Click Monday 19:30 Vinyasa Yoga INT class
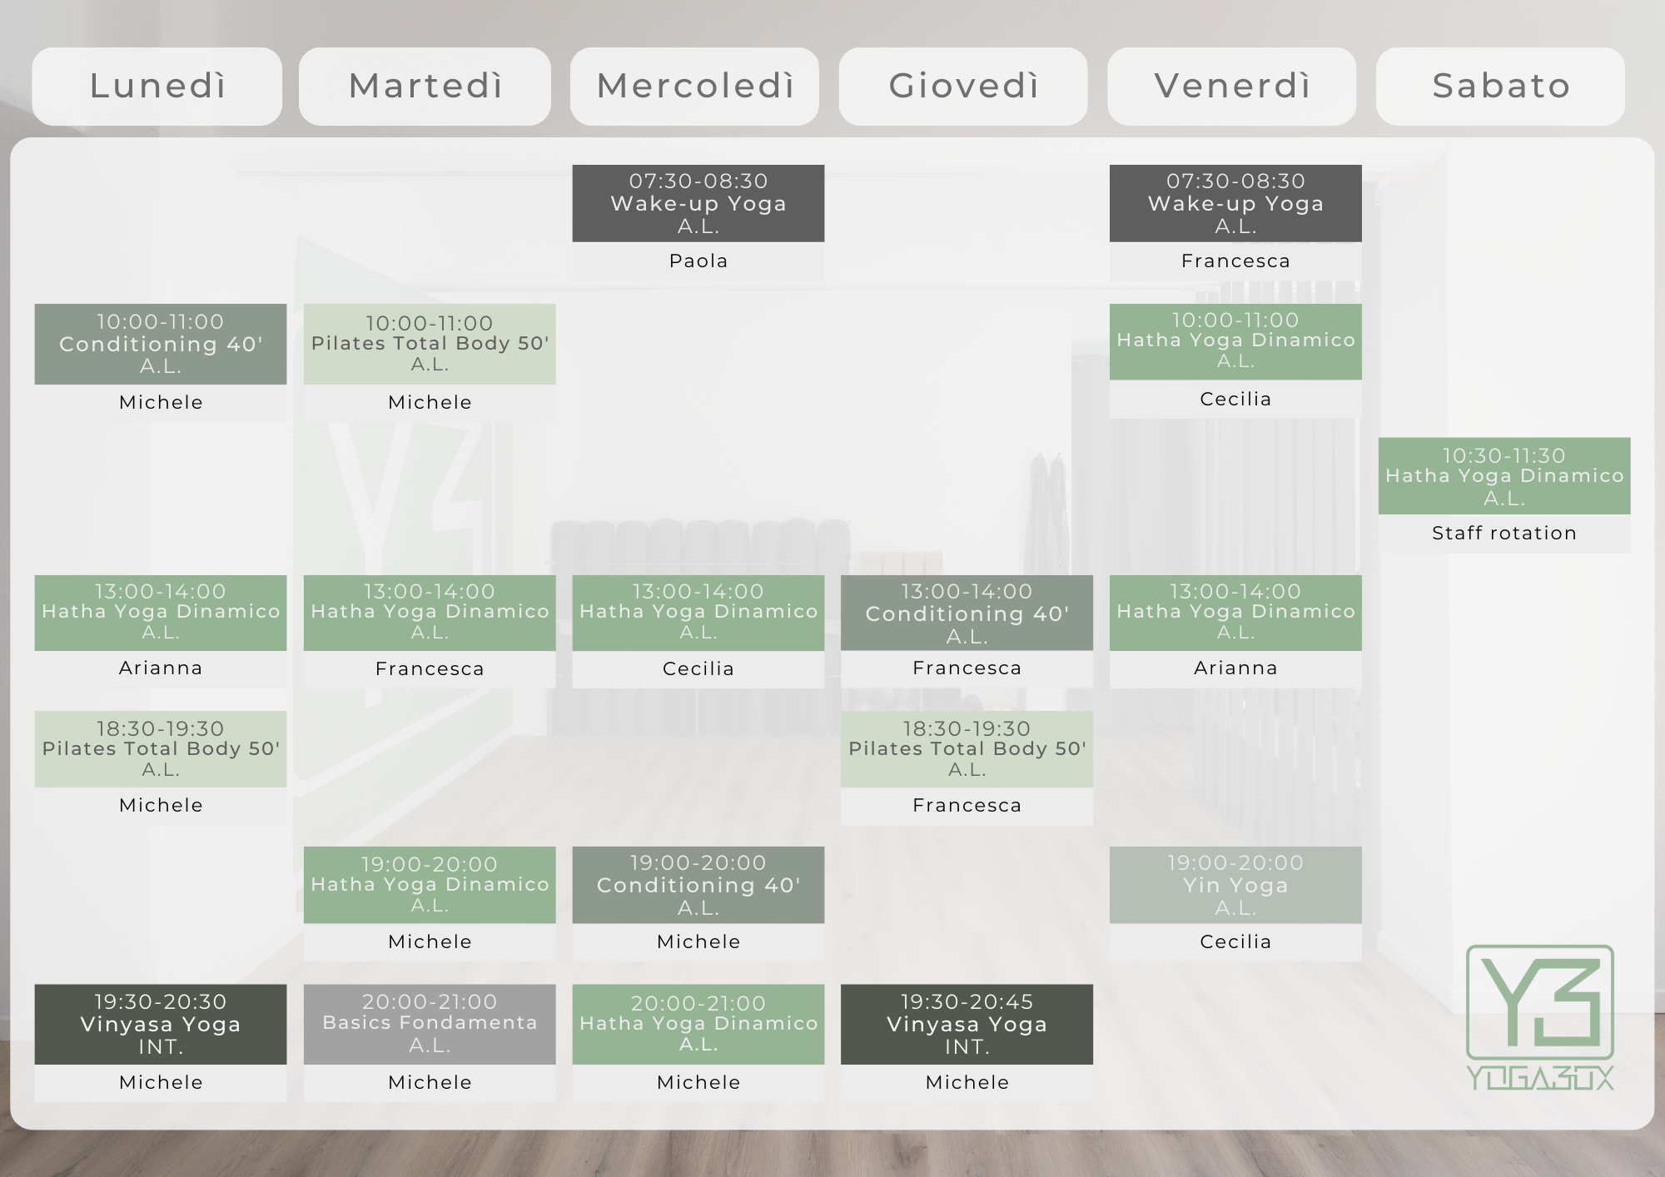Image resolution: width=1665 pixels, height=1177 pixels. coord(161,1024)
